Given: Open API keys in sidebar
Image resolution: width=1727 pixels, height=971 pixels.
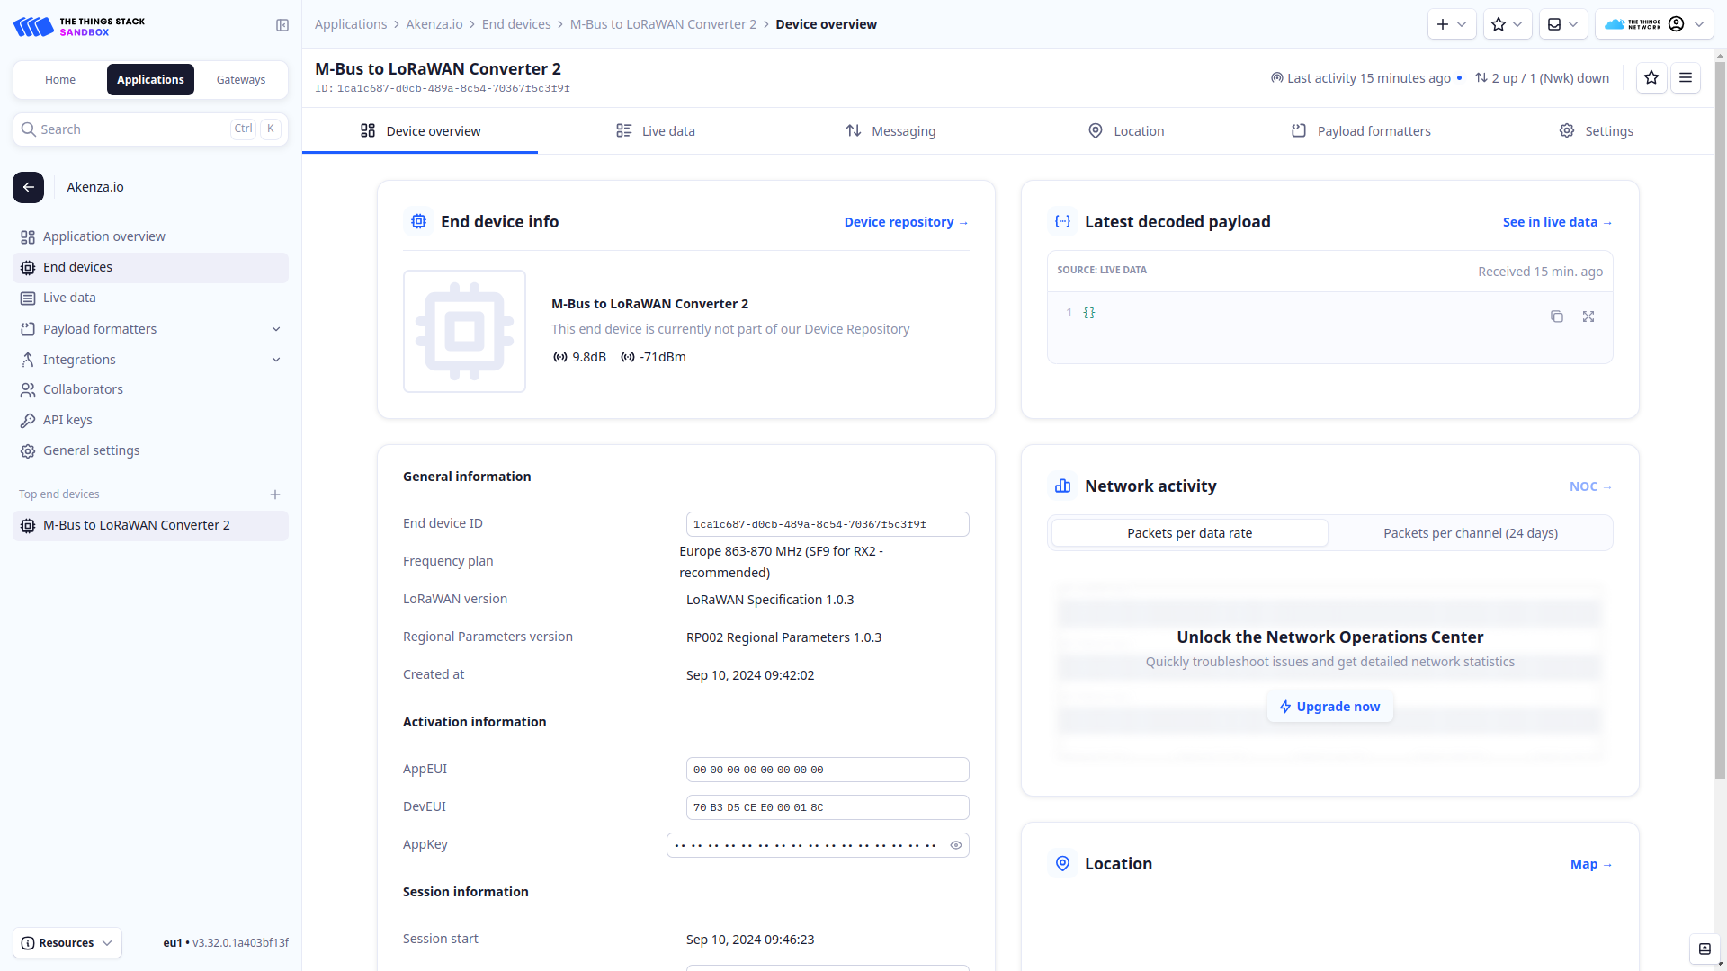Looking at the screenshot, I should tap(150, 420).
